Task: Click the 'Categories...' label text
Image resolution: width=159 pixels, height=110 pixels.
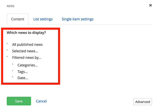Action: pyautogui.click(x=28, y=65)
